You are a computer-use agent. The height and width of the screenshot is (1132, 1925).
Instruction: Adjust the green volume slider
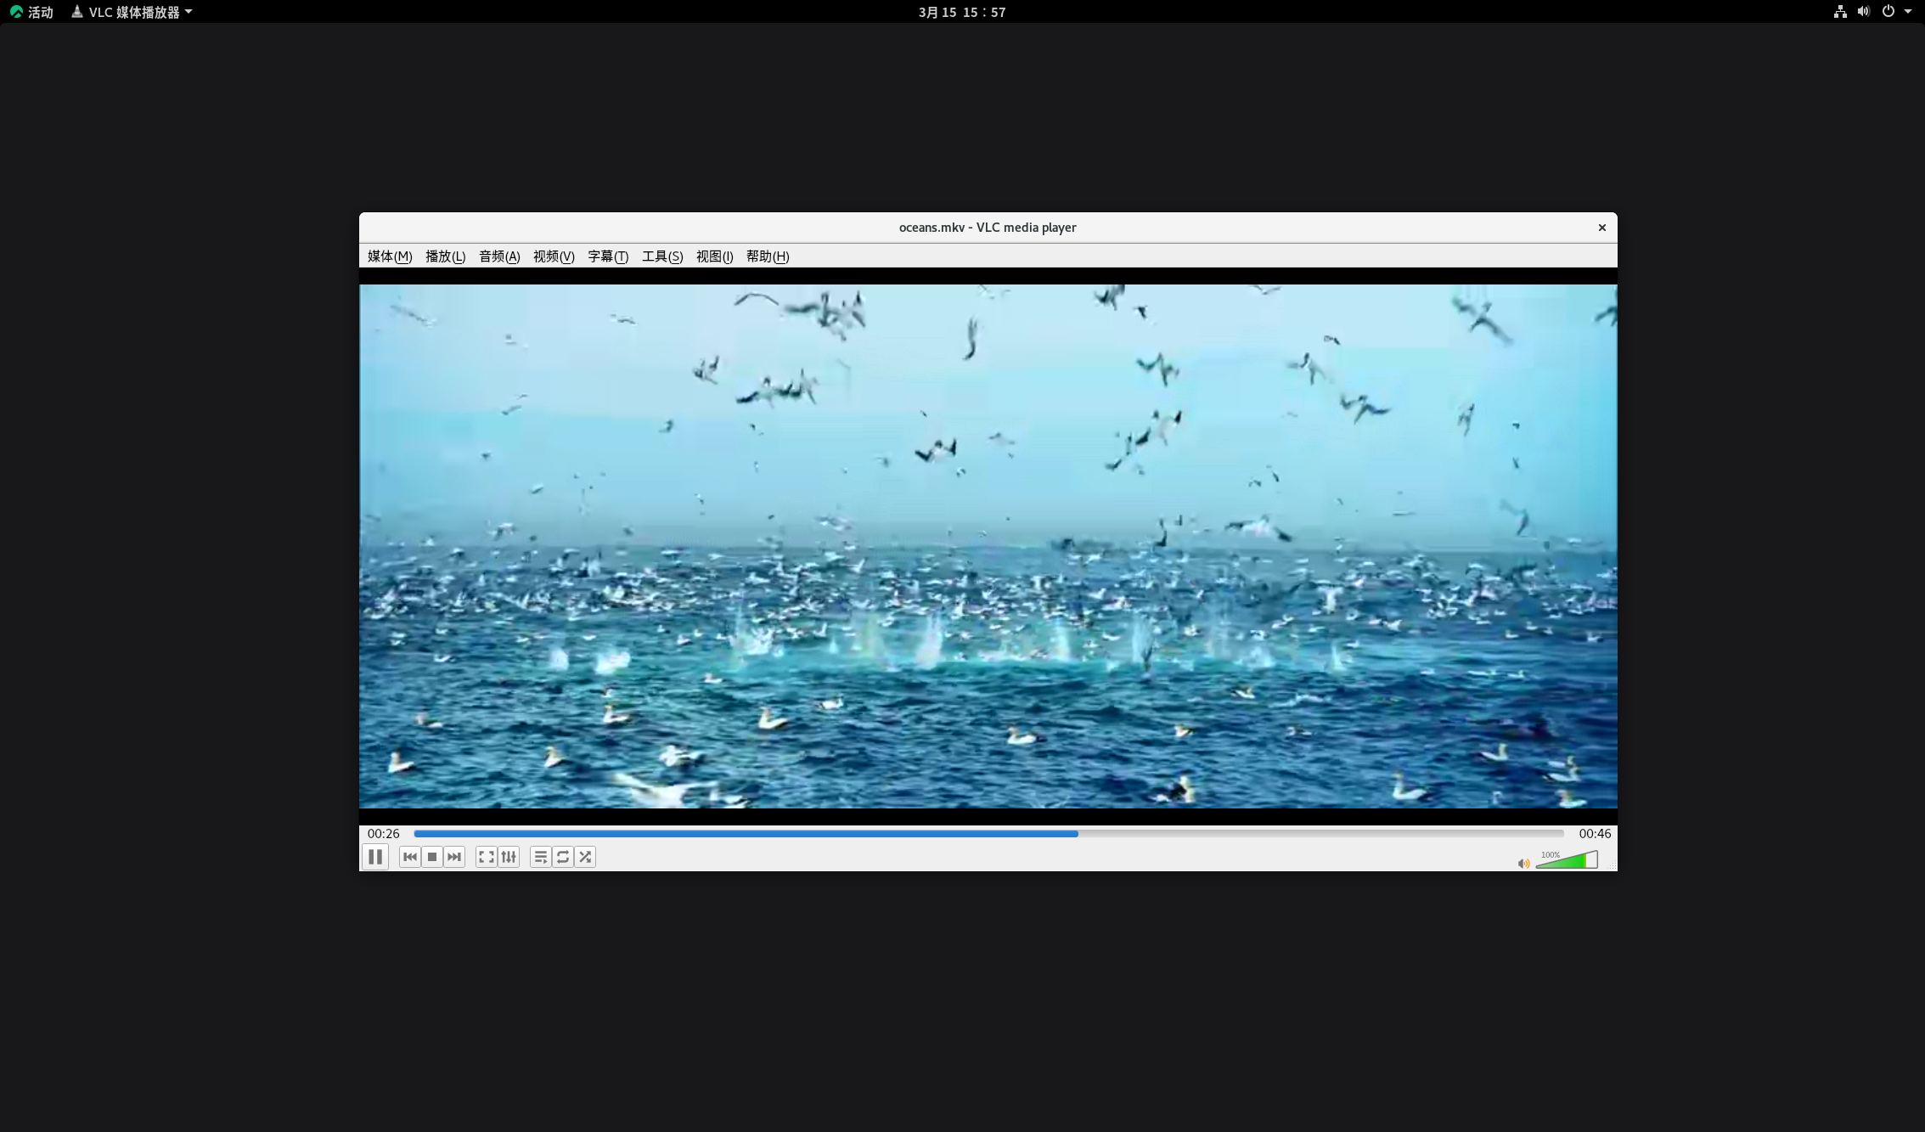click(x=1567, y=861)
